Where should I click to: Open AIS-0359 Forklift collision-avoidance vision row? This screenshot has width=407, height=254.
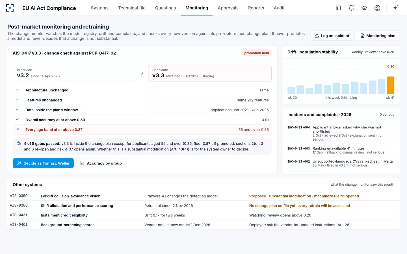coord(203,196)
